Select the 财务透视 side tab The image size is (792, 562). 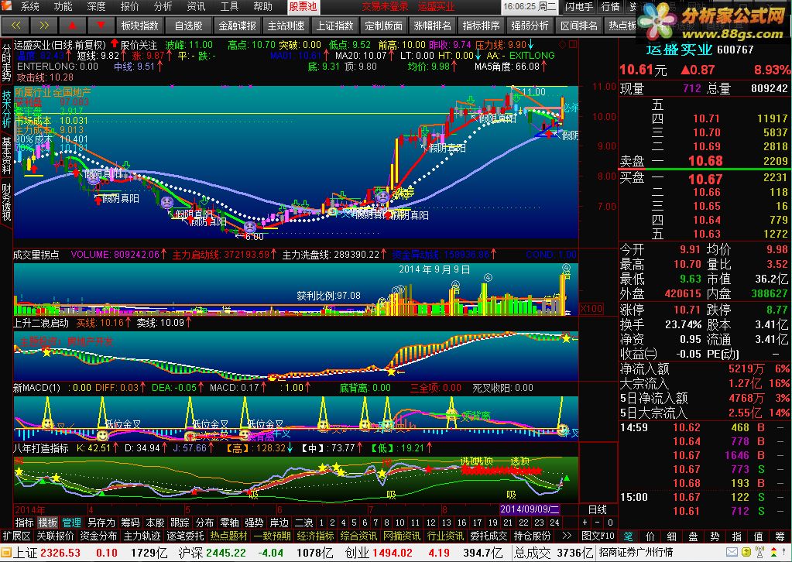(6, 202)
